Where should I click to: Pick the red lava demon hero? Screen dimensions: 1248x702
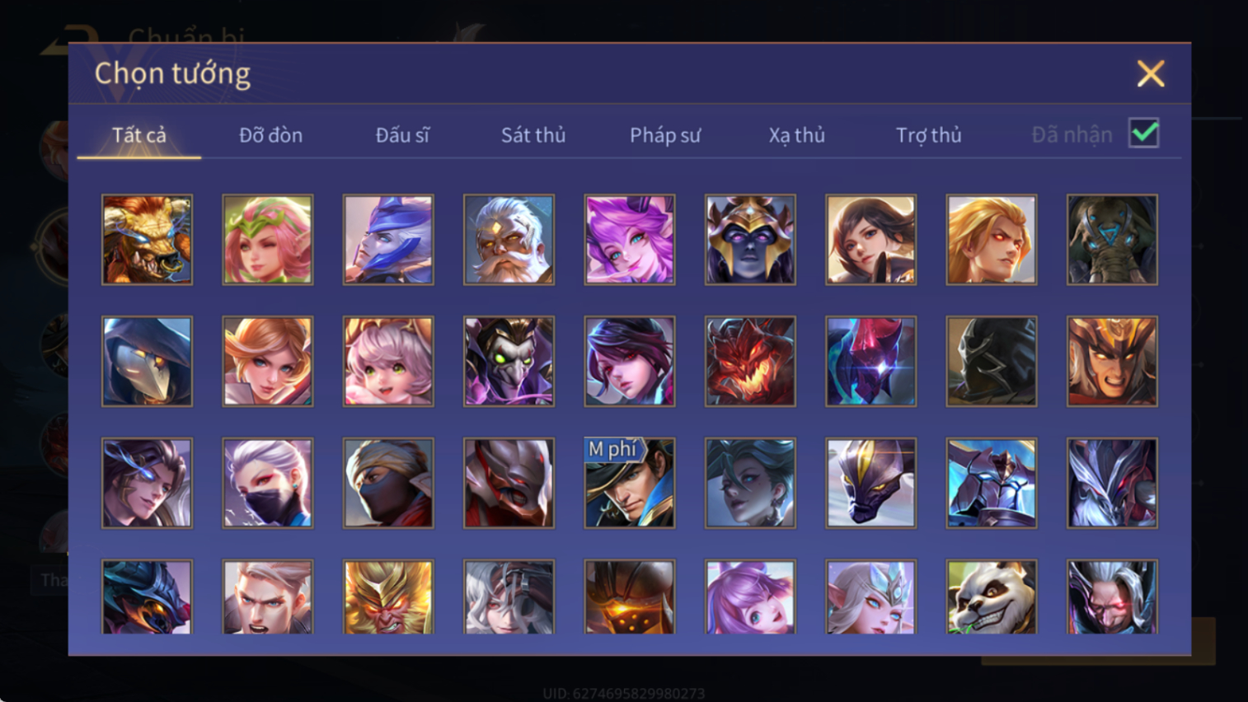click(750, 362)
